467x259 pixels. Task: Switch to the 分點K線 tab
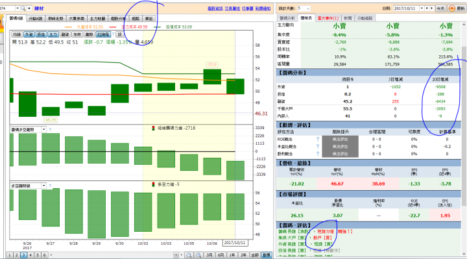point(36,19)
